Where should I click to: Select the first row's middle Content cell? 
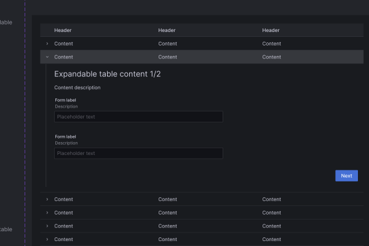[x=167, y=44]
